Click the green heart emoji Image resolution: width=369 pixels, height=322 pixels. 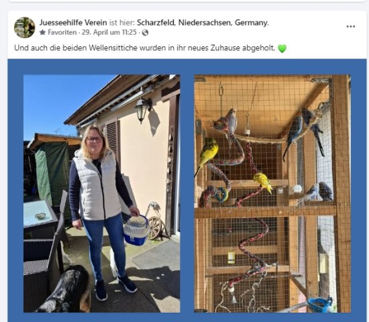282,48
